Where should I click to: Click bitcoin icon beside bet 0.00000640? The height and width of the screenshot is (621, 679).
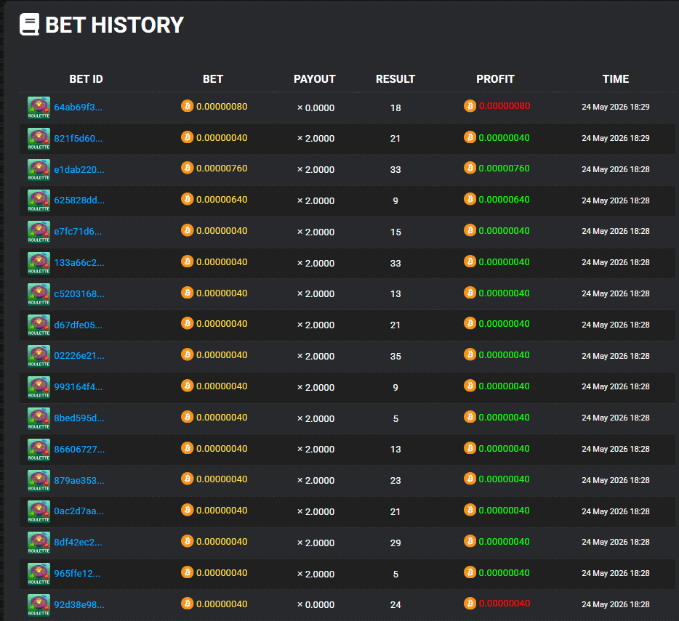(x=187, y=199)
